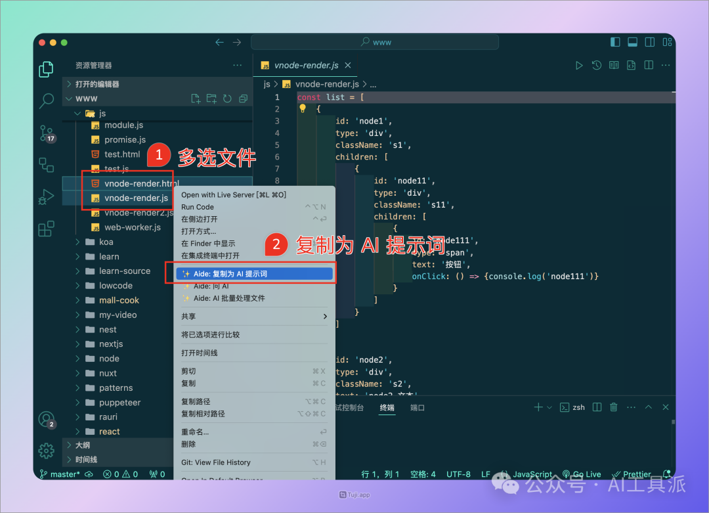Switch to the 端口 panel tab
This screenshot has height=513, width=709.
pos(418,408)
